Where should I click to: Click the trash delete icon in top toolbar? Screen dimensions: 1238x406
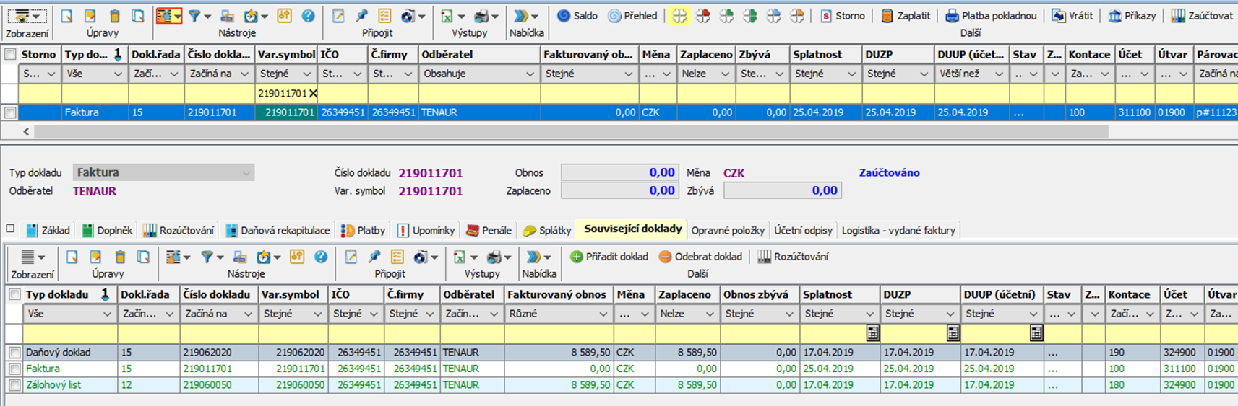click(x=114, y=16)
